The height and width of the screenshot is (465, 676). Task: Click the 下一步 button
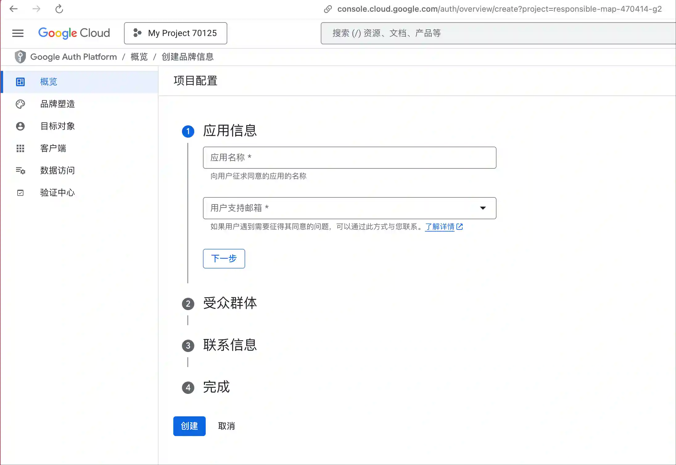coord(224,259)
